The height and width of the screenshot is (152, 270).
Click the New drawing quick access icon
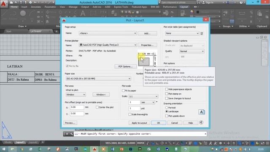(x=11, y=3)
